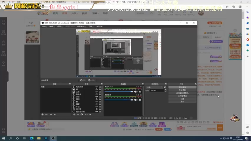Open source filters button beside the properties gear
The width and height of the screenshot is (251, 141).
coord(91,80)
